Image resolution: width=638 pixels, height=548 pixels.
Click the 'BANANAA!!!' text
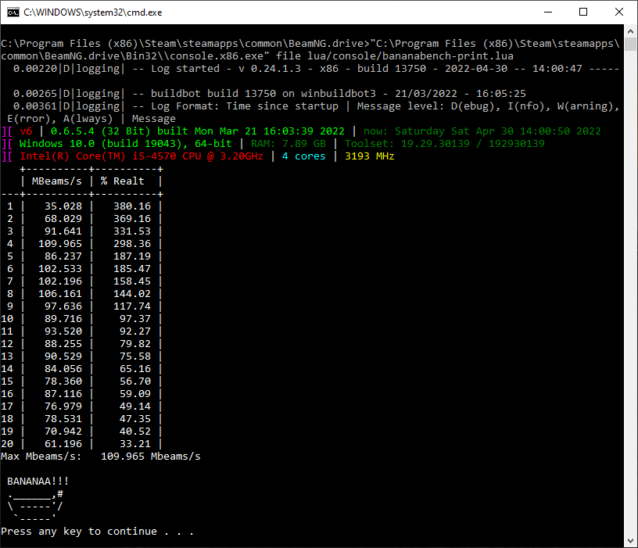click(x=38, y=482)
